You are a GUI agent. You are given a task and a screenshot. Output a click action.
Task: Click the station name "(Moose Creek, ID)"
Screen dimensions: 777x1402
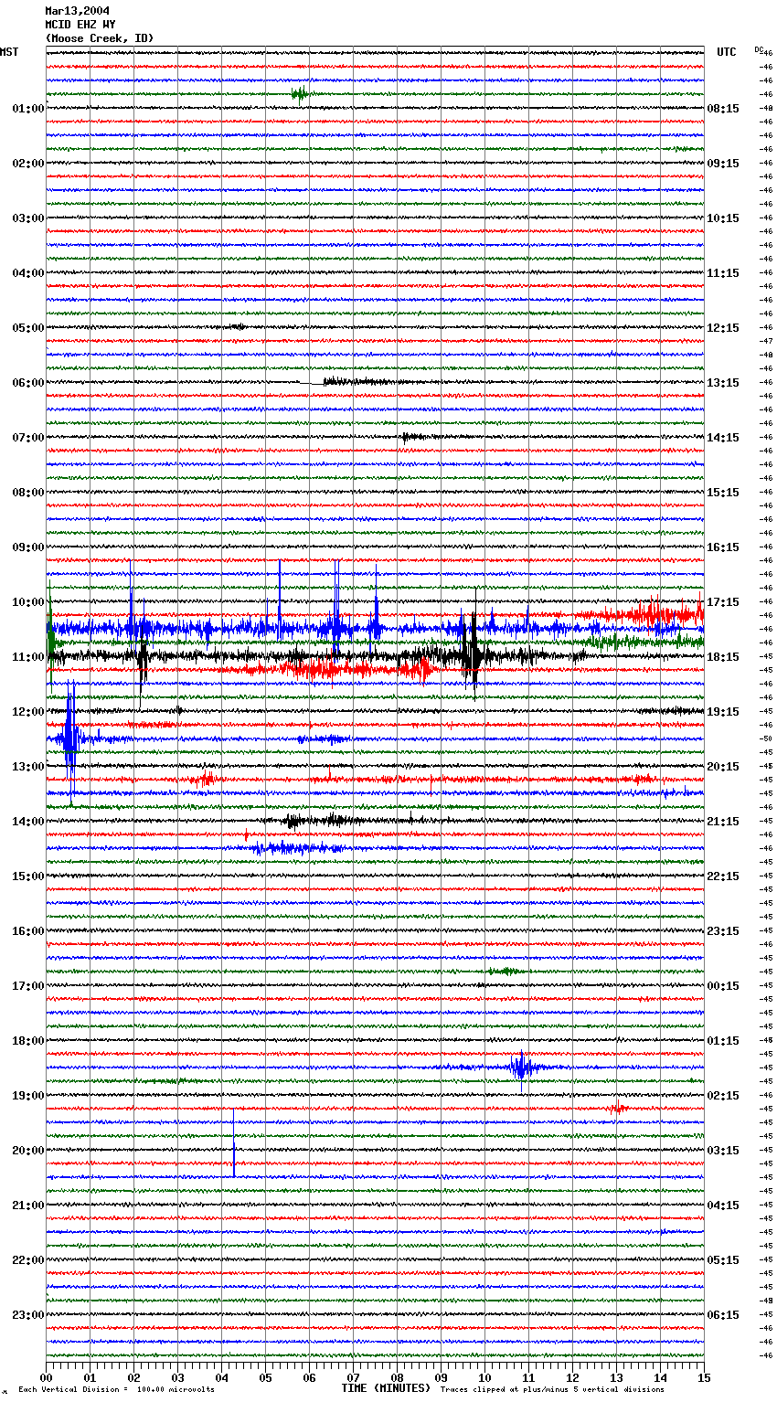(100, 38)
